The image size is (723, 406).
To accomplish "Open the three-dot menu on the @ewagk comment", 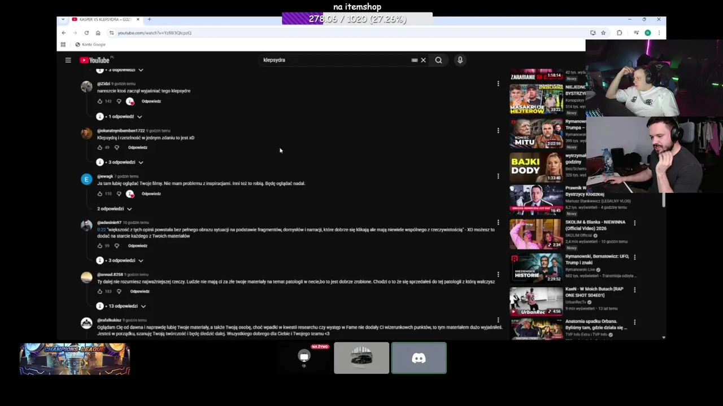I will pyautogui.click(x=498, y=176).
